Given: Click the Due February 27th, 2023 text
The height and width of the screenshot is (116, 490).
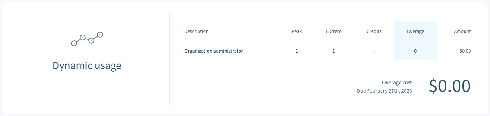Looking at the screenshot, I should [x=385, y=91].
